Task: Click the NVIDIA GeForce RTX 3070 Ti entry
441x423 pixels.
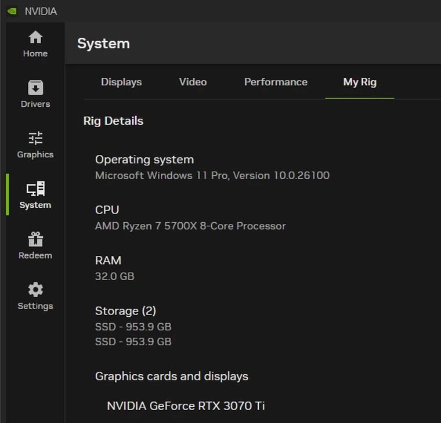Action: pyautogui.click(x=186, y=406)
